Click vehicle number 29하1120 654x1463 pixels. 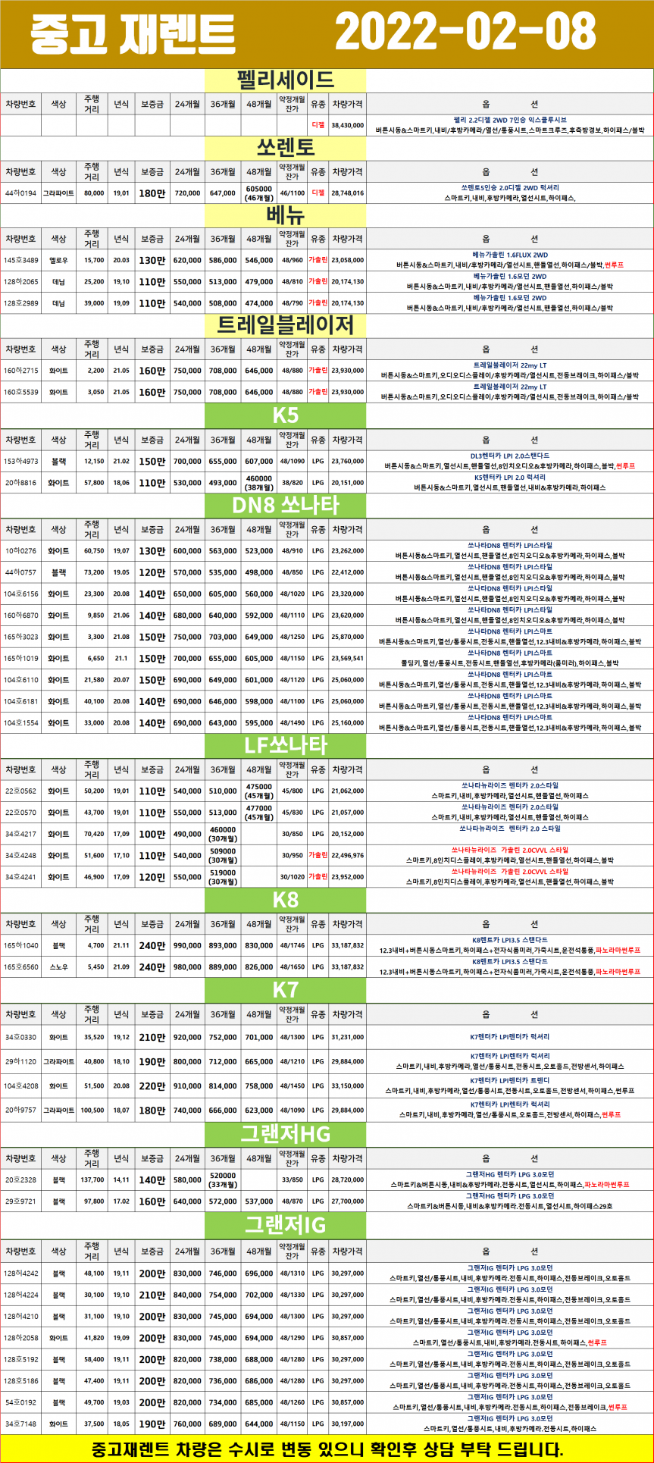[20, 1061]
